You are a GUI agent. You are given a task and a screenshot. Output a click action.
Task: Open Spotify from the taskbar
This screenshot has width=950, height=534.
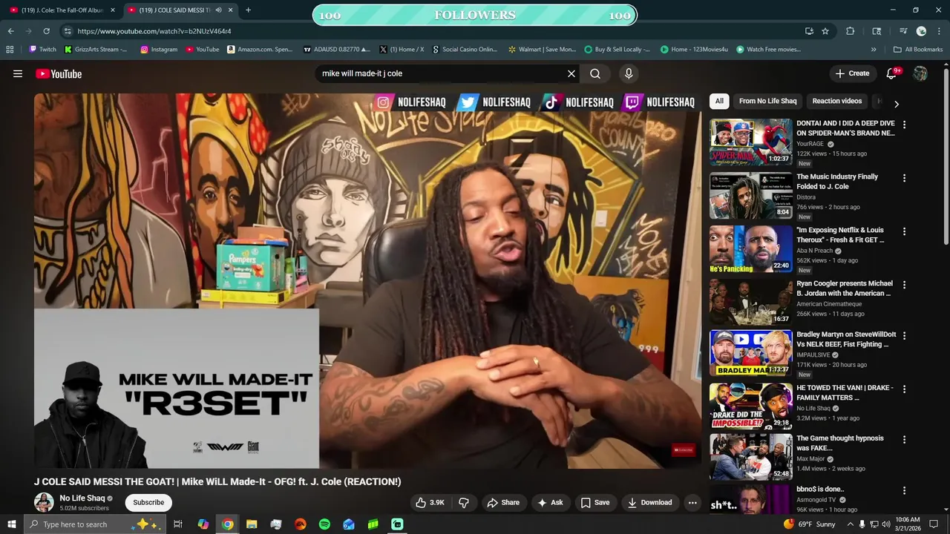pos(324,524)
